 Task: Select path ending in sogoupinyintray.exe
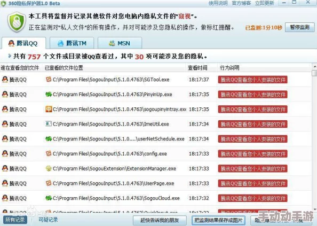pyautogui.click(x=120, y=109)
